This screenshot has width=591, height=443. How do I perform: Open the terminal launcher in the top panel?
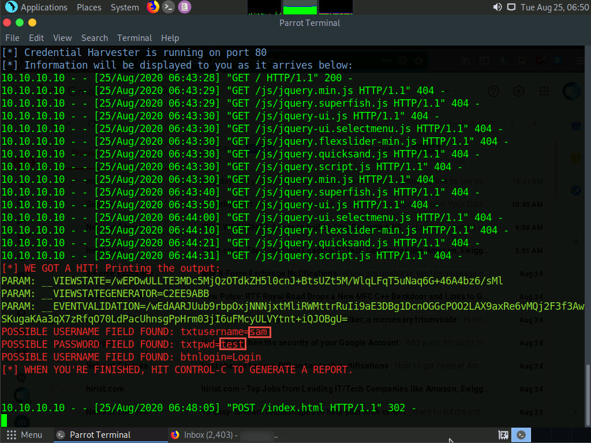(x=169, y=7)
